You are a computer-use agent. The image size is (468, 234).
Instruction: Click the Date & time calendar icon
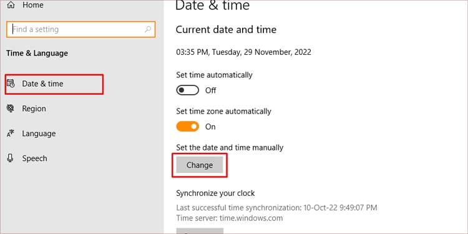click(x=11, y=84)
